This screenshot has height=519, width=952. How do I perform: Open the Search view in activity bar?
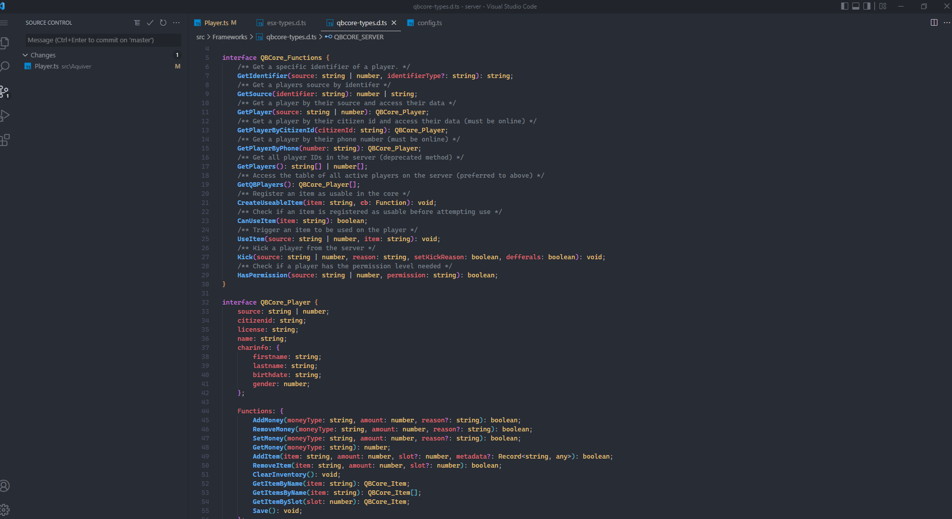click(x=5, y=67)
